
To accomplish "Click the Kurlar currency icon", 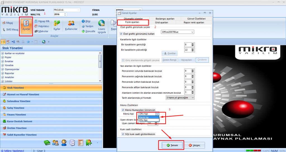I will point(57,26).
